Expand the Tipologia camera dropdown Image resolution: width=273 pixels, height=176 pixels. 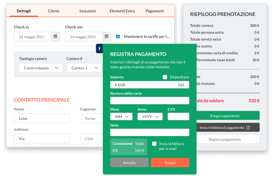pyautogui.click(x=41, y=68)
